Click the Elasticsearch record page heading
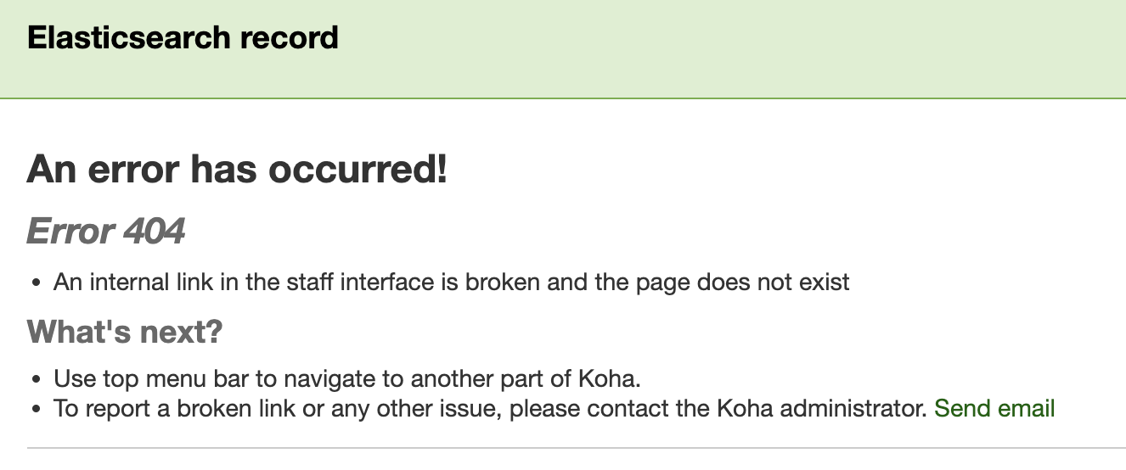Viewport: 1126px width, 470px height. (x=183, y=38)
